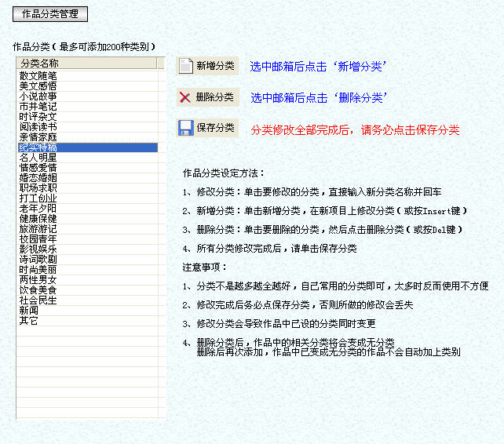Click the 注意事项 heading text
This screenshot has height=444, width=504.
(x=205, y=267)
